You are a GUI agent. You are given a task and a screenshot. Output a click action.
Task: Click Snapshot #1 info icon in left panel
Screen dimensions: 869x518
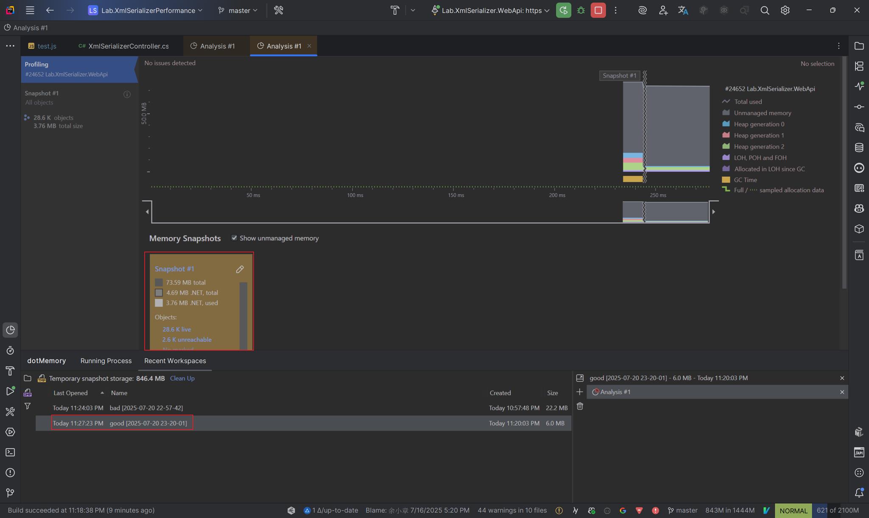pos(127,94)
